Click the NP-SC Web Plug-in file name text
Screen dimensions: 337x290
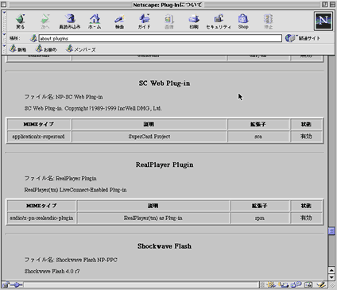tap(79, 97)
